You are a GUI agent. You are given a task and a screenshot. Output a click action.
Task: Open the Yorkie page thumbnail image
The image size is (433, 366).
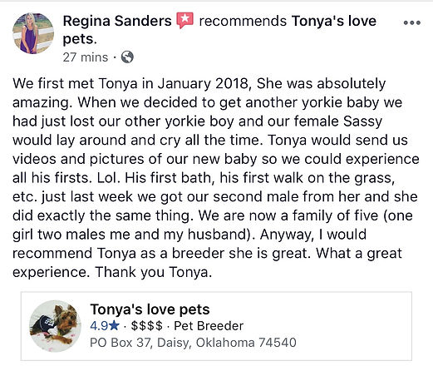[x=55, y=326]
